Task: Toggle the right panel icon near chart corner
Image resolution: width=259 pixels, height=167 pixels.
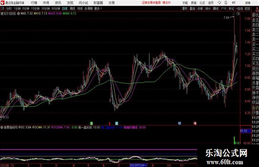Action: pos(238,14)
